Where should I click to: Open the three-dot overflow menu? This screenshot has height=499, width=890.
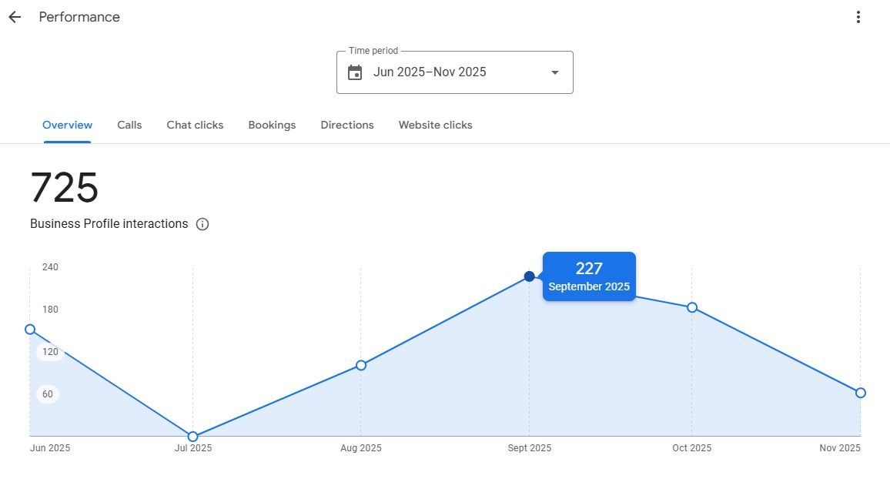coord(858,16)
